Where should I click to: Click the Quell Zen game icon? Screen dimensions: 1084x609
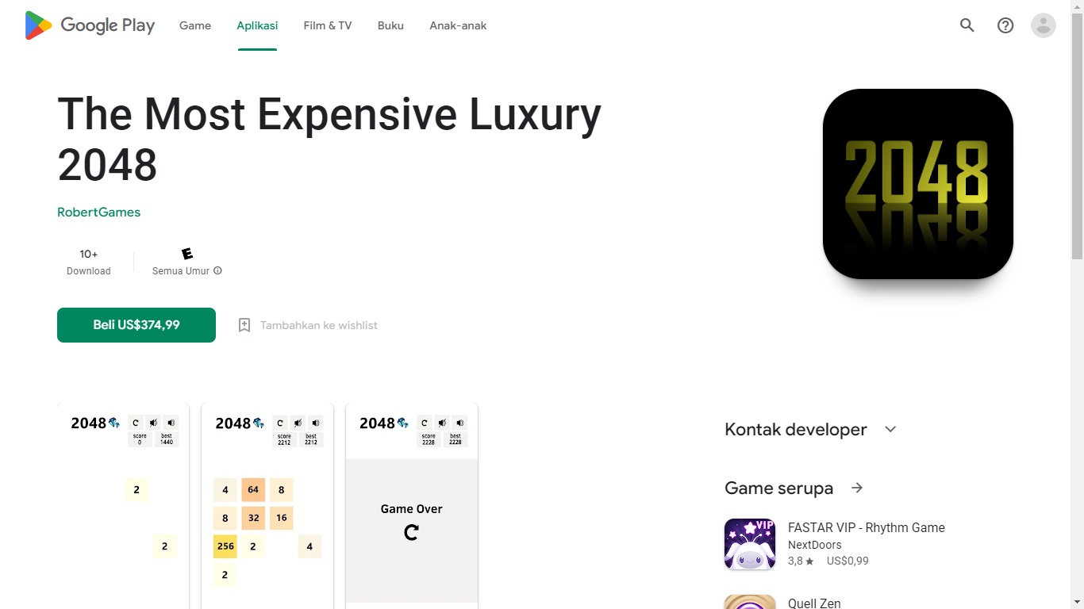point(750,603)
